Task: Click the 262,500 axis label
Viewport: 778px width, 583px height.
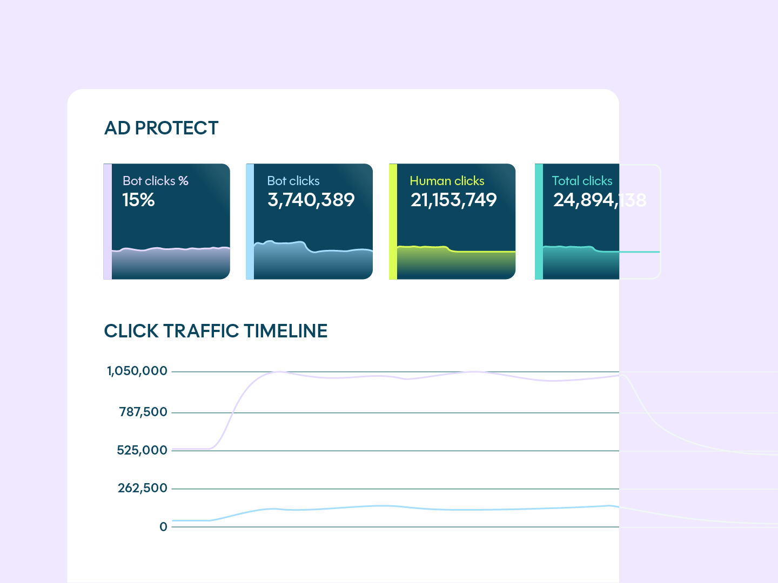Action: [143, 489]
